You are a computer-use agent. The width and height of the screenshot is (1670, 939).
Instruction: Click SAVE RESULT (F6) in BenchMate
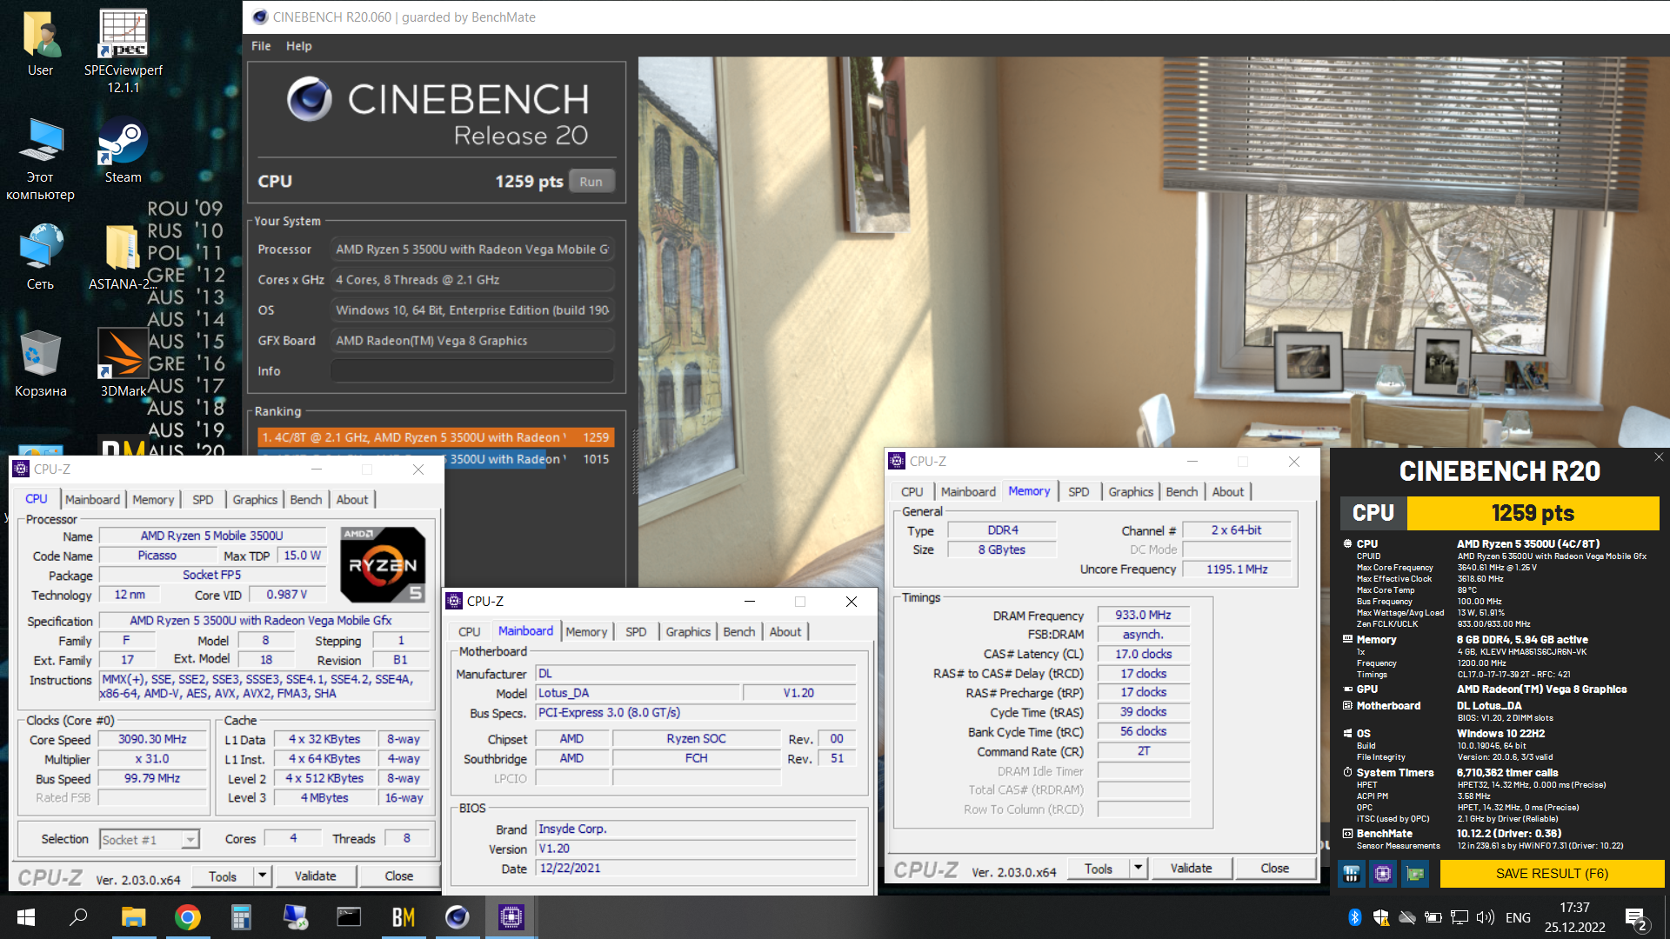[1552, 874]
